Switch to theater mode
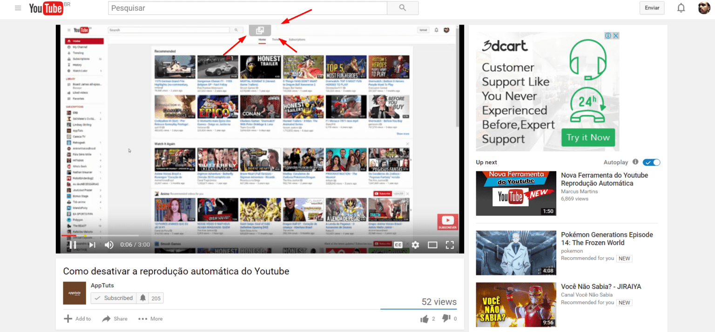Image resolution: width=715 pixels, height=332 pixels. pyautogui.click(x=432, y=245)
